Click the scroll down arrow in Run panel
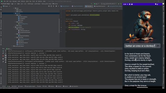The image size is (166, 93). click(6, 53)
